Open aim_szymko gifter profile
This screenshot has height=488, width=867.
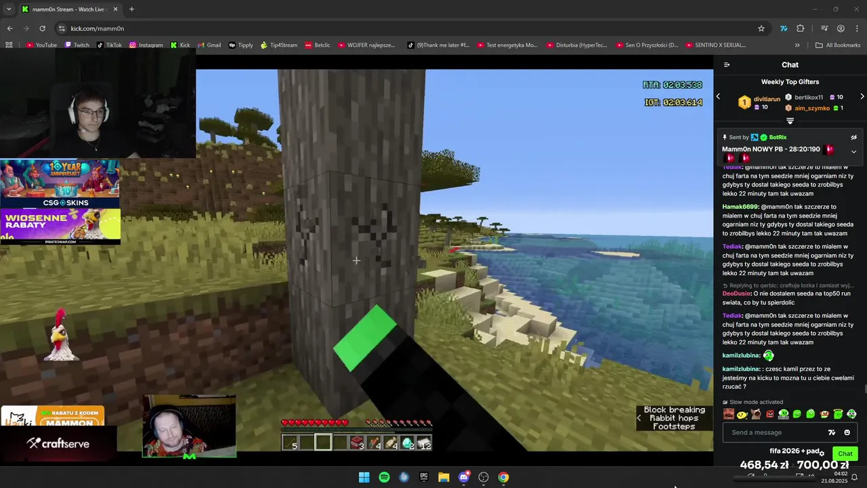(812, 108)
